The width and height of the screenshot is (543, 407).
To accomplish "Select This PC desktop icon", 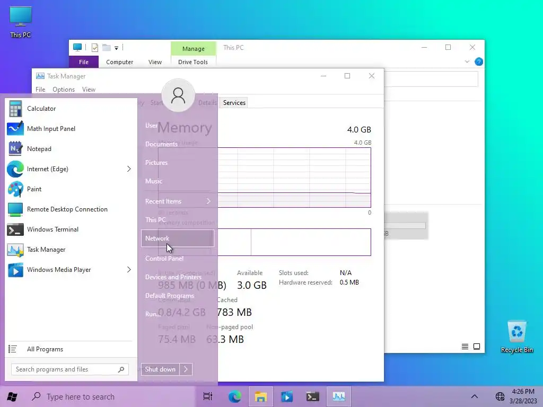I will [21, 22].
